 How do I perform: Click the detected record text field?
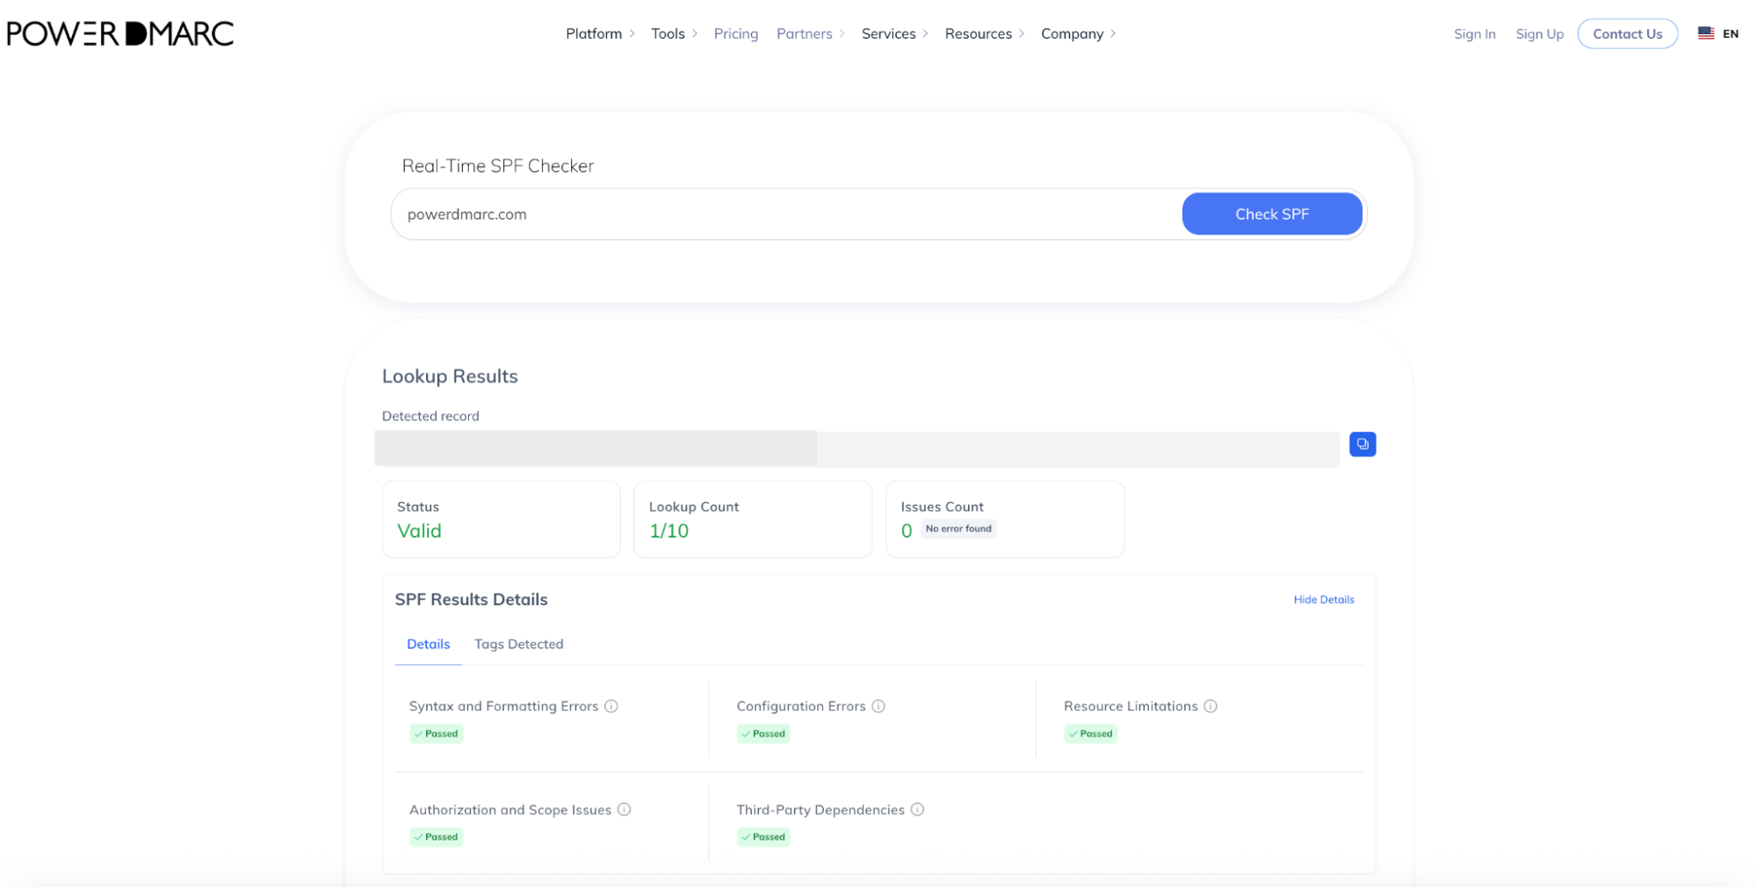[857, 448]
